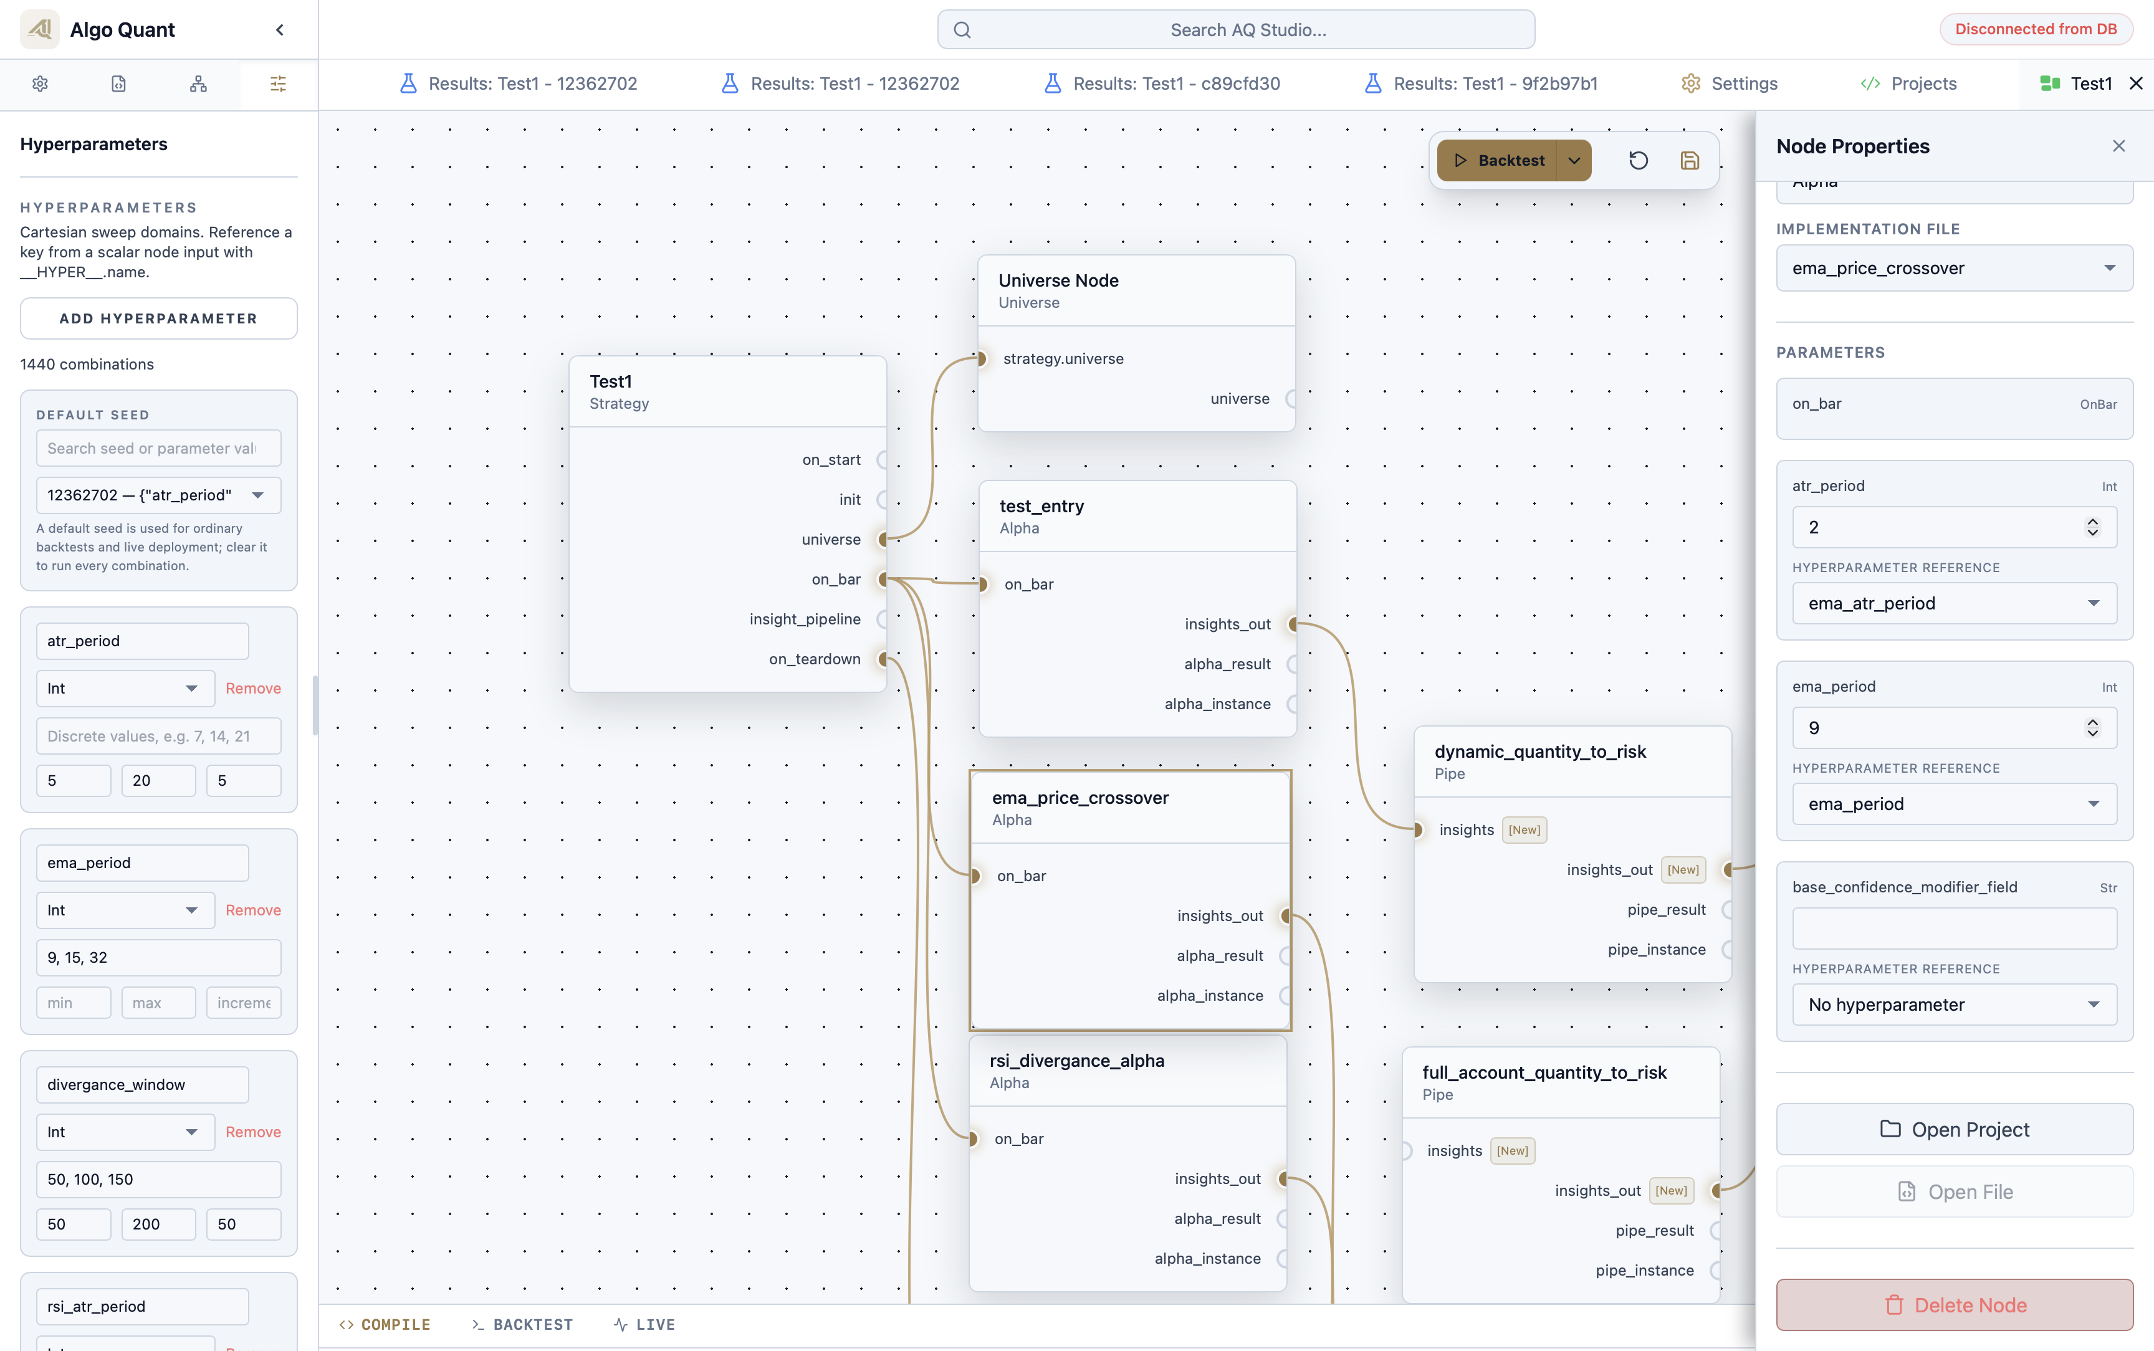Screen dimensions: 2154x1351
Task: Open divergance_window type Int dropdown
Action: [x=125, y=1132]
